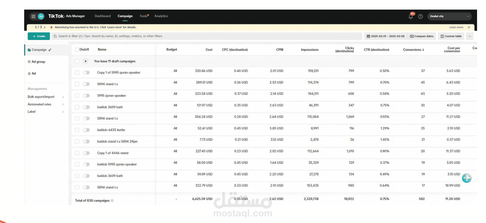Image resolution: width=486 pixels, height=223 pixels.
Task: Sort by Cost column header
Action: (209, 50)
